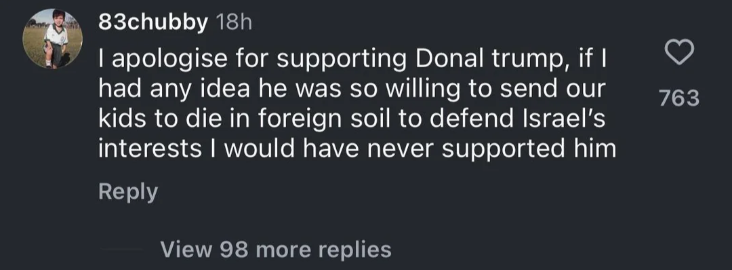
Task: Expand View 98 more replies
Action: click(275, 250)
